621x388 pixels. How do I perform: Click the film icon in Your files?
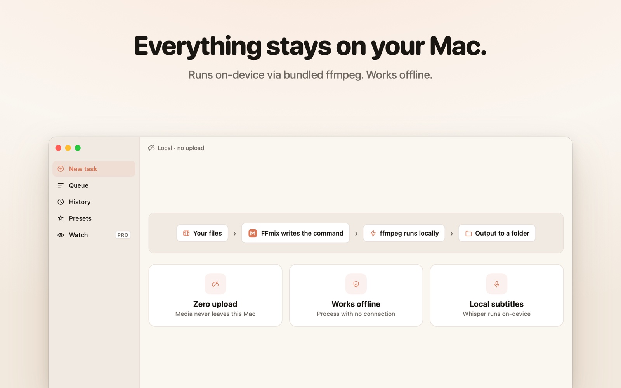(x=186, y=233)
